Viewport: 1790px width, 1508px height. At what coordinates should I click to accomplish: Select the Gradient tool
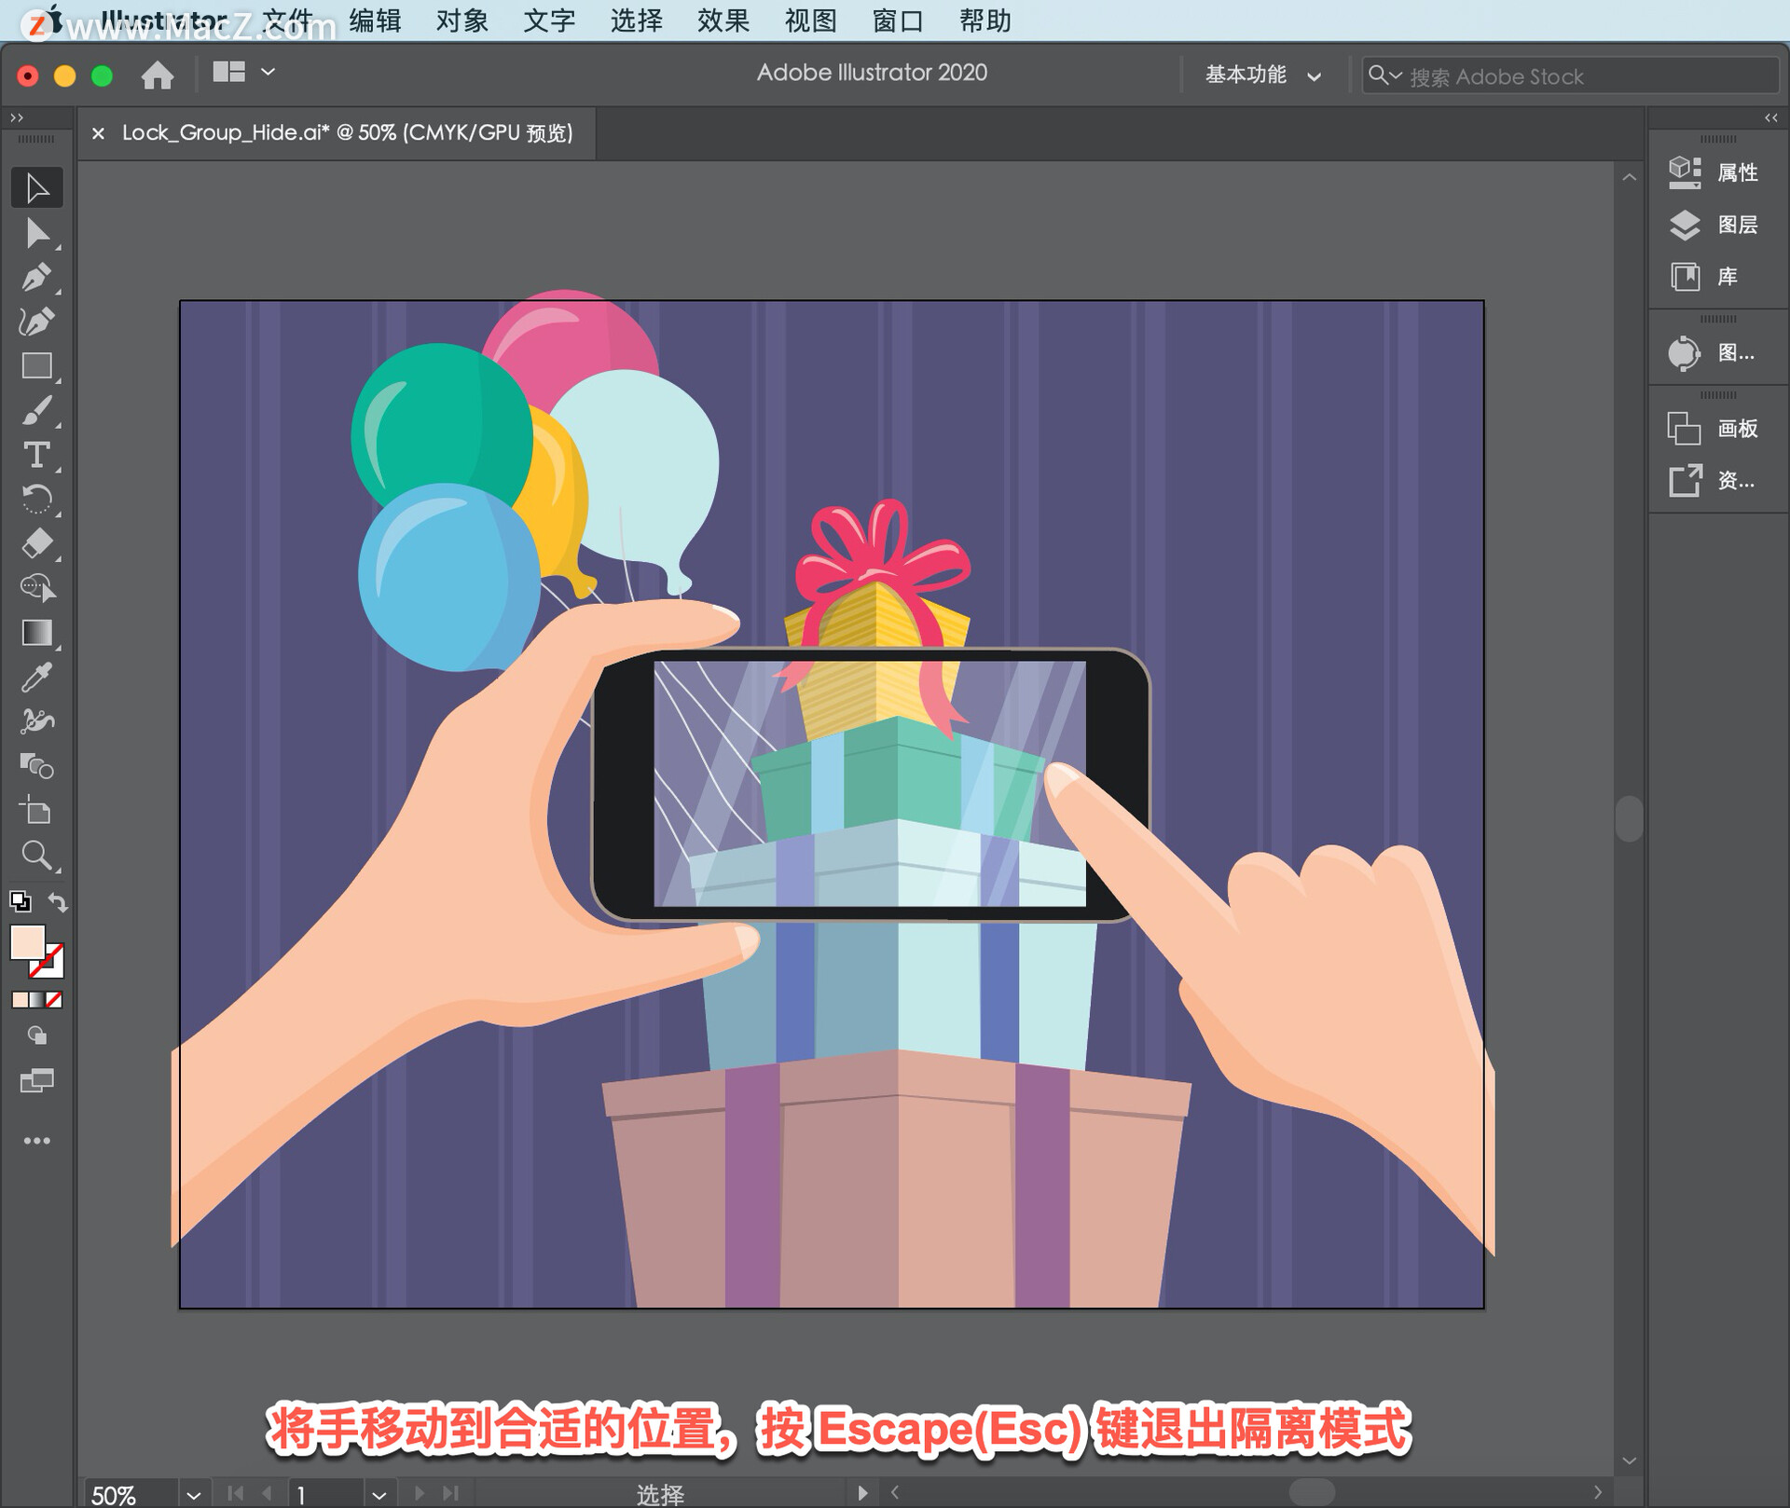pyautogui.click(x=37, y=633)
